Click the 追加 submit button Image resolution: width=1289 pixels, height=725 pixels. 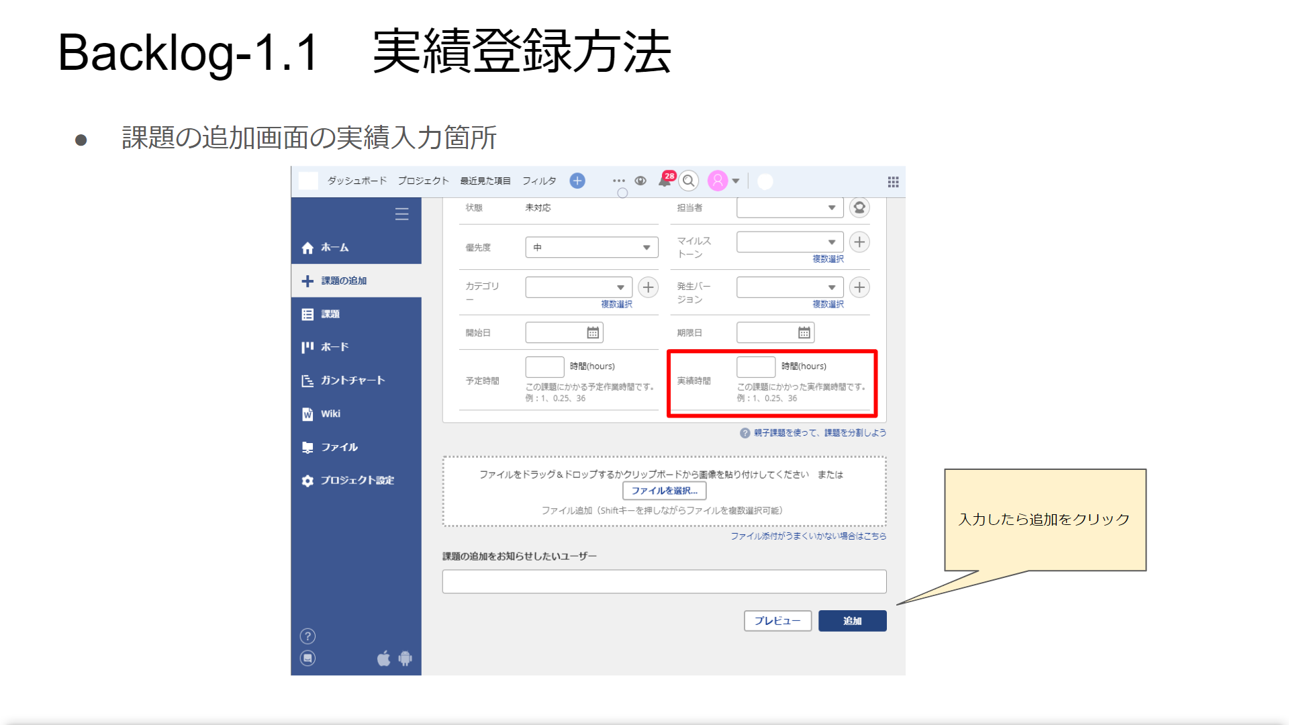(x=853, y=621)
